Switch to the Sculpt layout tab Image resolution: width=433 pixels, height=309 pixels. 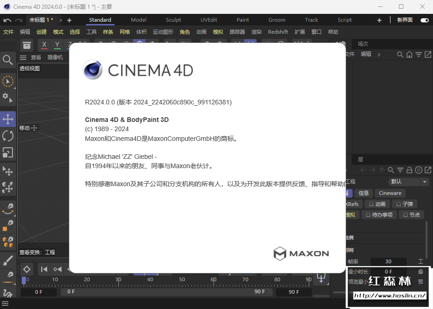(x=173, y=20)
